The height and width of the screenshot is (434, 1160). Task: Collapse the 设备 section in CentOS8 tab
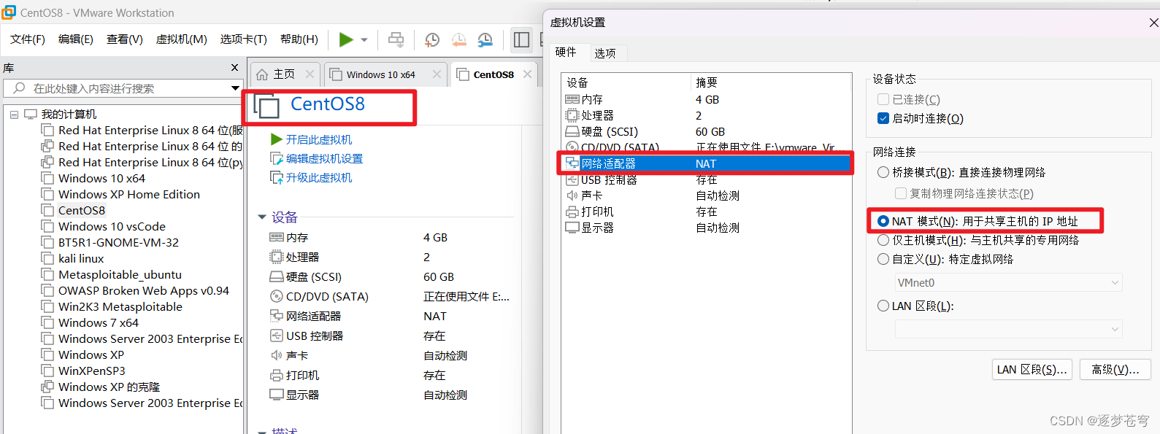pyautogui.click(x=262, y=217)
